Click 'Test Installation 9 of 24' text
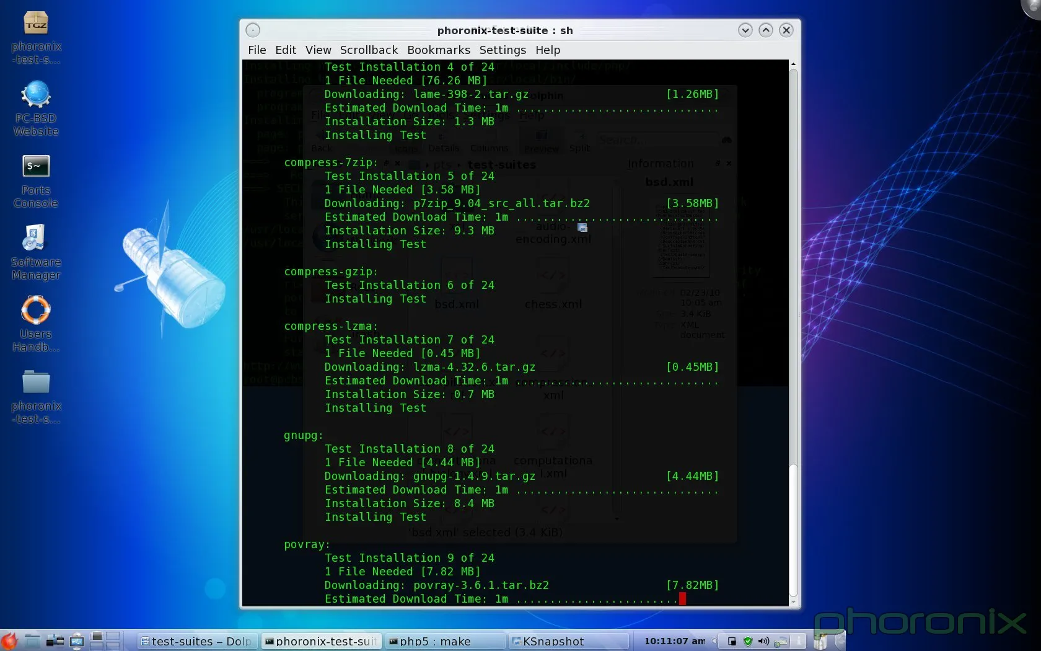 tap(410, 558)
